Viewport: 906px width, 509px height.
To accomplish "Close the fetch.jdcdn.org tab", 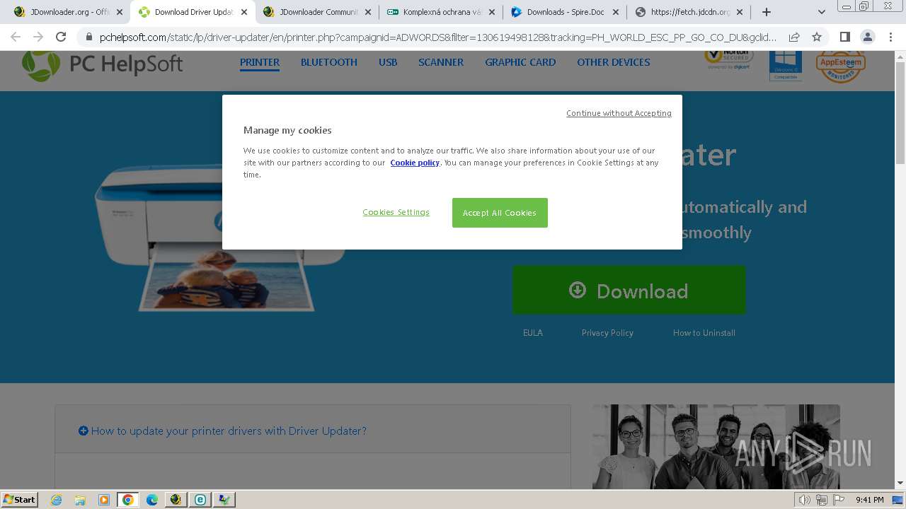I will point(740,12).
